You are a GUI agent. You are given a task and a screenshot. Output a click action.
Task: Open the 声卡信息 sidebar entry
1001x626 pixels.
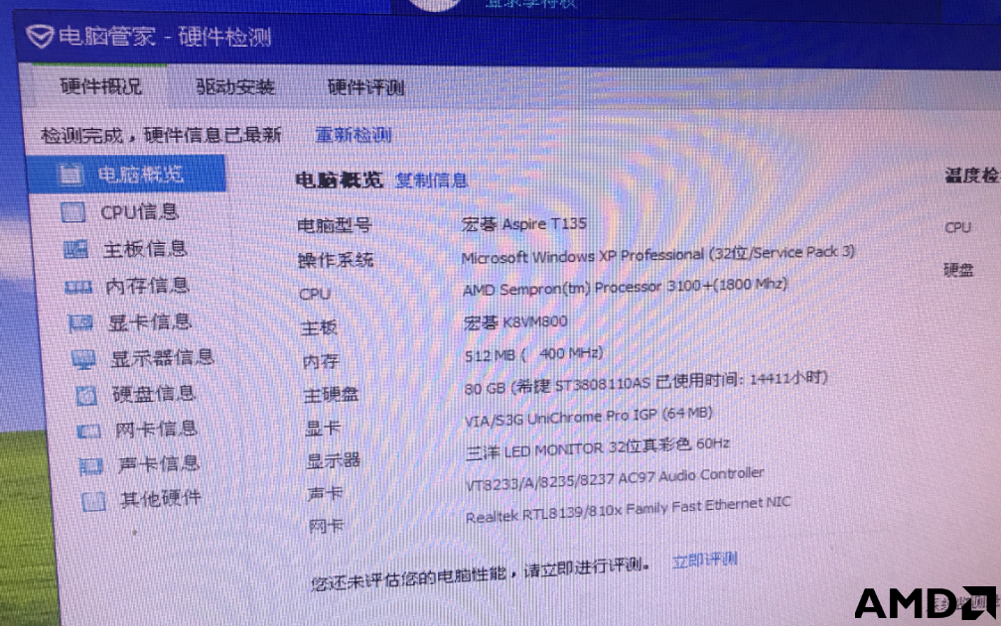[x=159, y=463]
